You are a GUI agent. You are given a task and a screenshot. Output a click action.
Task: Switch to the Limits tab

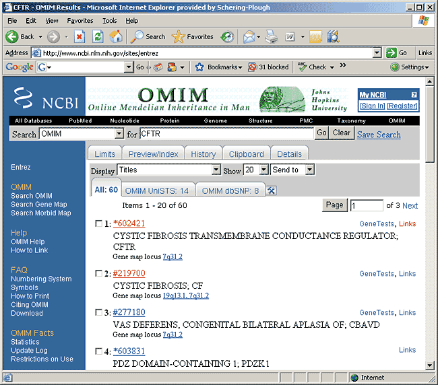point(104,154)
